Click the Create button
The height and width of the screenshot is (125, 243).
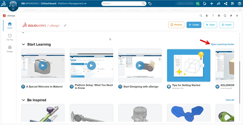194,25
